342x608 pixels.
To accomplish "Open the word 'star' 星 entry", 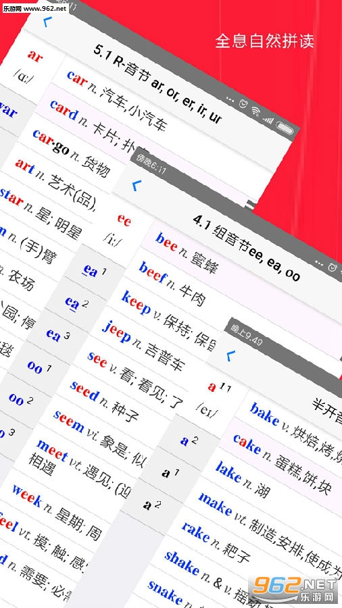I will (x=40, y=213).
